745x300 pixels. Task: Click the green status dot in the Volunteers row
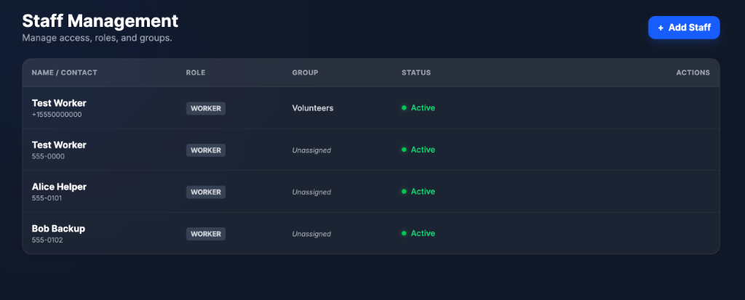(x=404, y=108)
